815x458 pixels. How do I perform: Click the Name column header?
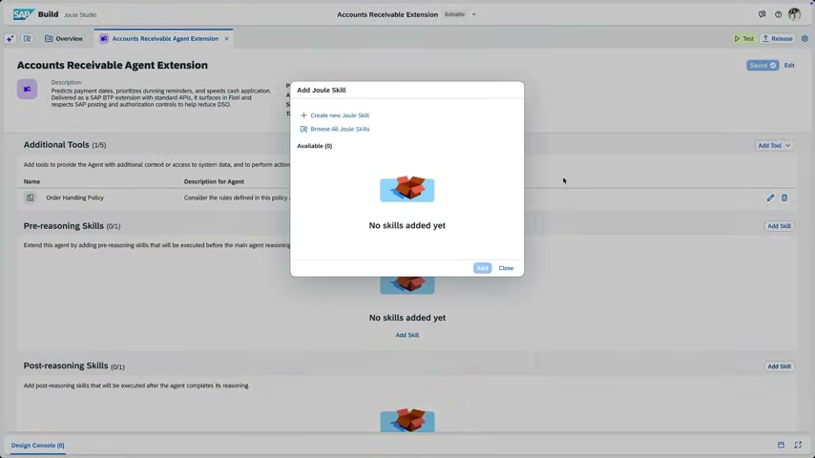(31, 181)
